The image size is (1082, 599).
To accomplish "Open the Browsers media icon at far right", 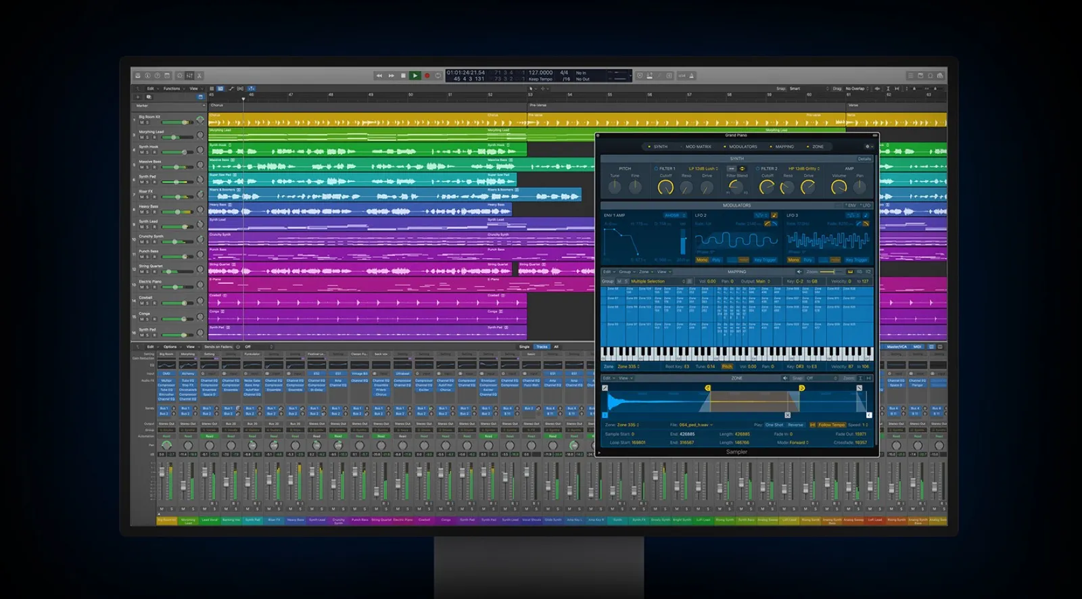I will [x=940, y=76].
